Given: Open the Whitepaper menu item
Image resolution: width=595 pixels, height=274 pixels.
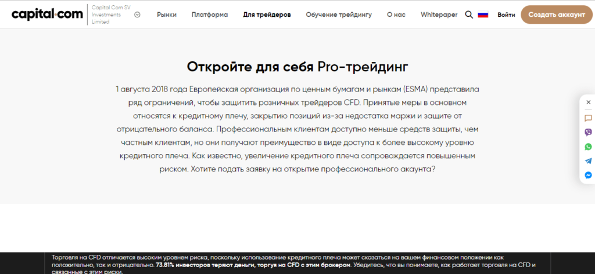Looking at the screenshot, I should coord(439,14).
